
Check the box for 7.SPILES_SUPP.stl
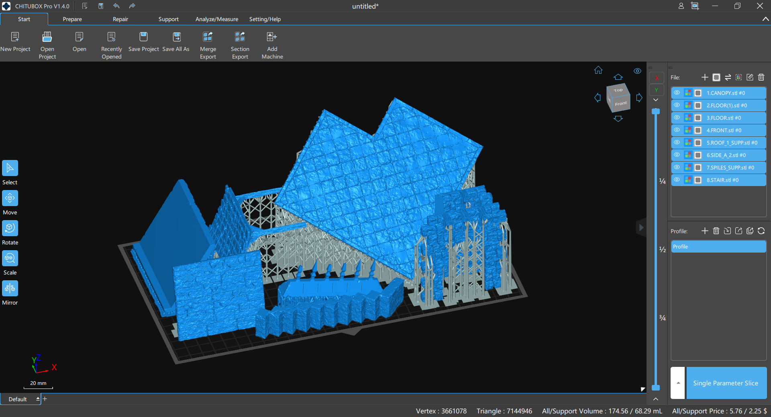698,168
